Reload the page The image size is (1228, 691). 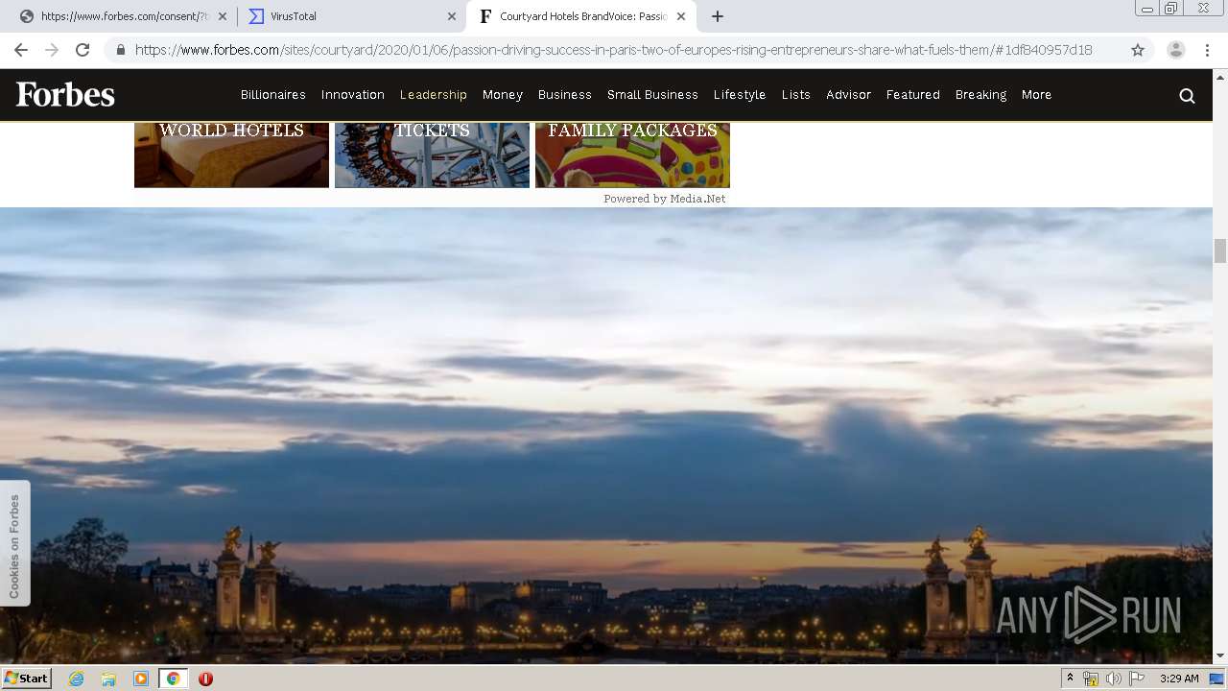[83, 50]
